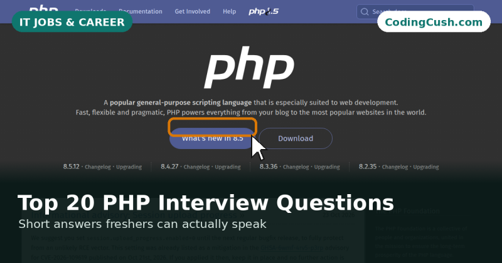Screen dimensions: 502x263
Task: Open the Upgrading guide for 8.4.27
Action: click(228, 167)
